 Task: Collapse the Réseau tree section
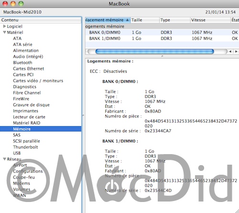[x=5, y=159]
